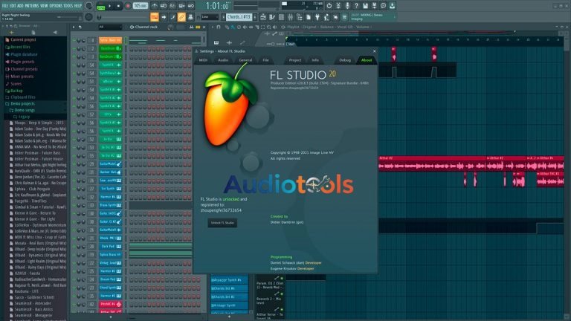Open the OPTIONS menu
Screen dimensions: 571x321
56,6
